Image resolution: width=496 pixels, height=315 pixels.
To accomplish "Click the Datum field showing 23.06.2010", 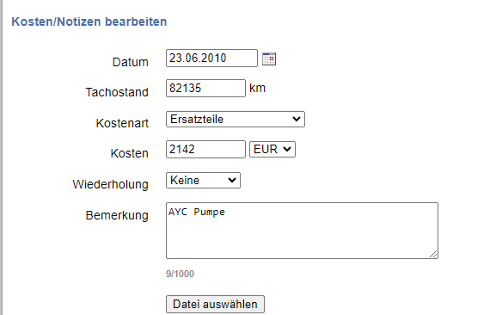I will tap(211, 58).
